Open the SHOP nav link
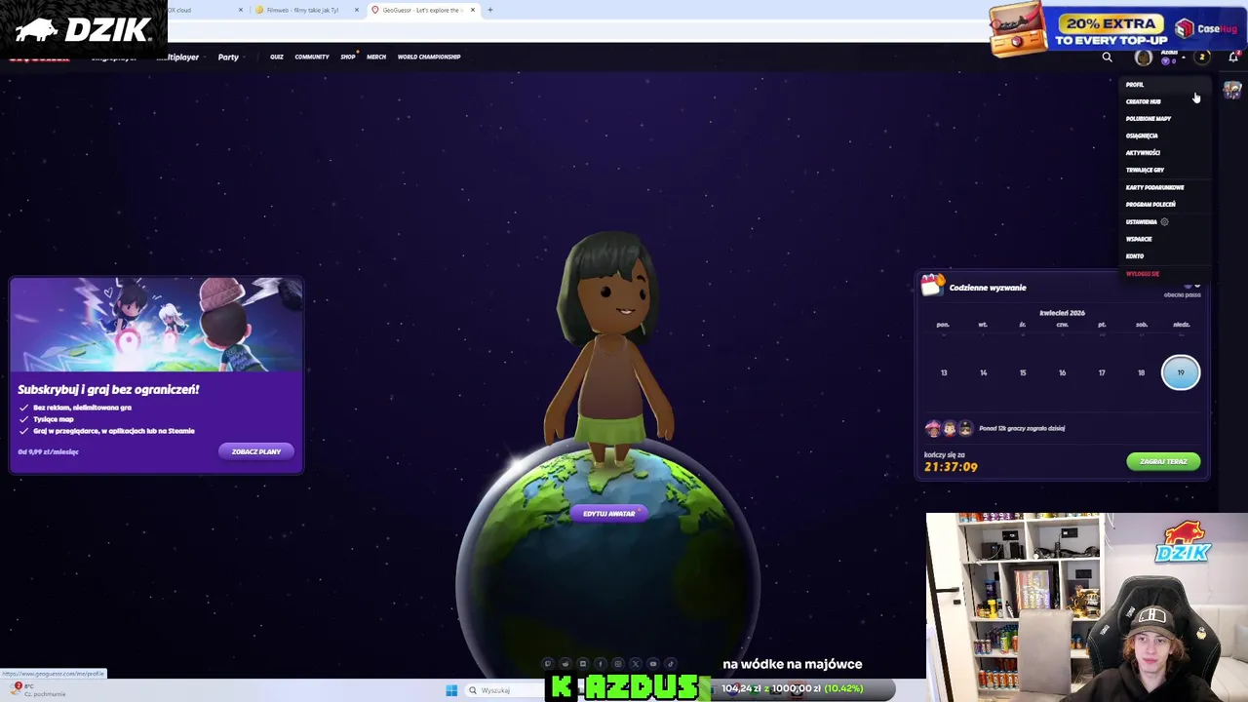 pos(348,57)
